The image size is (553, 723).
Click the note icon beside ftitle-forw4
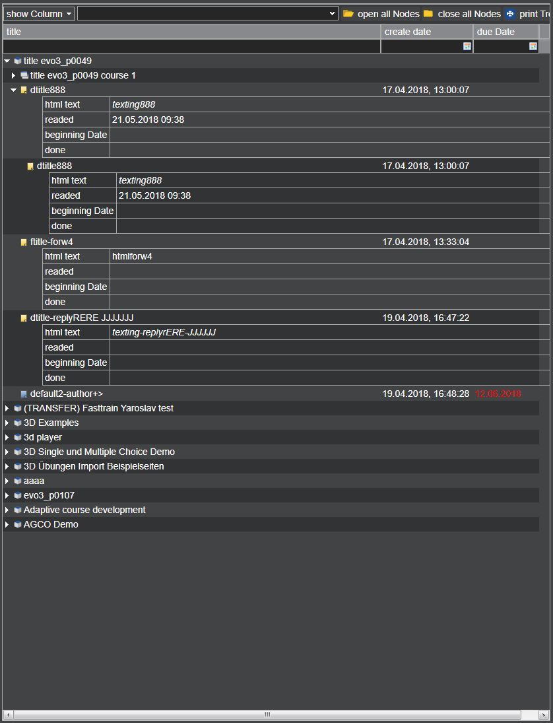point(24,242)
